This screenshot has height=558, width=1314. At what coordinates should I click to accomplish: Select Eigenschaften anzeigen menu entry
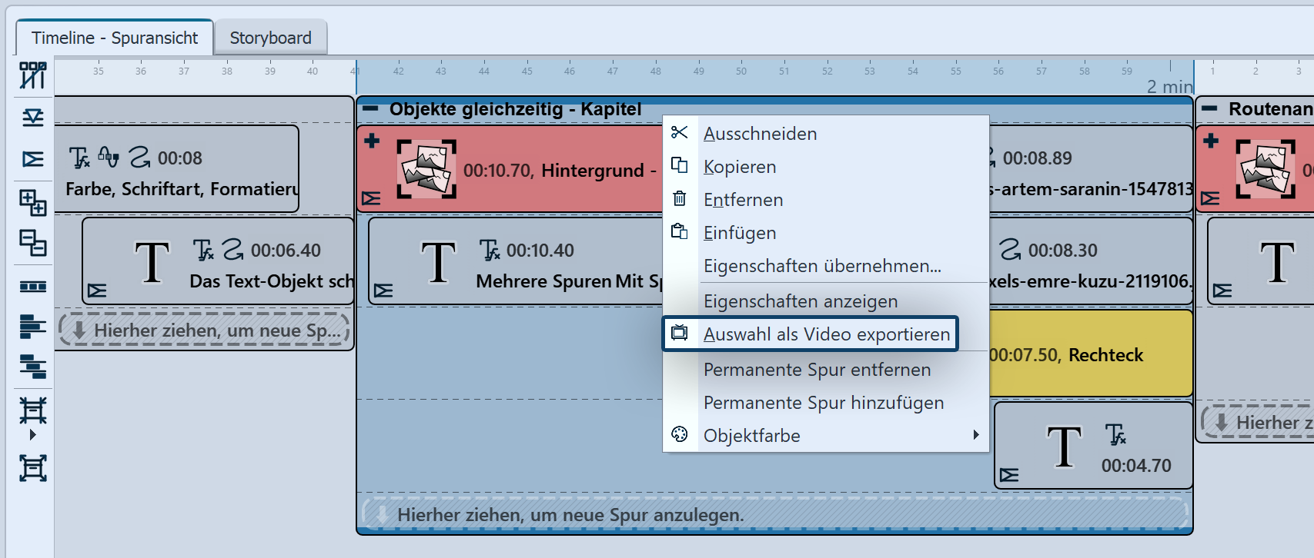pos(826,301)
